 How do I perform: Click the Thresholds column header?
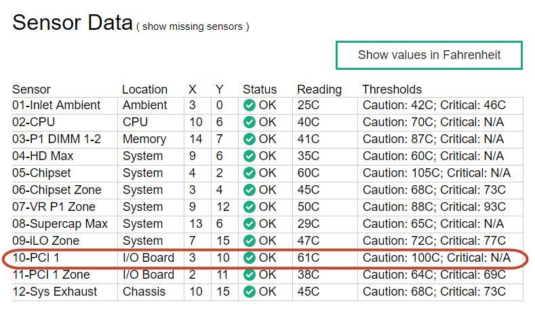click(392, 90)
